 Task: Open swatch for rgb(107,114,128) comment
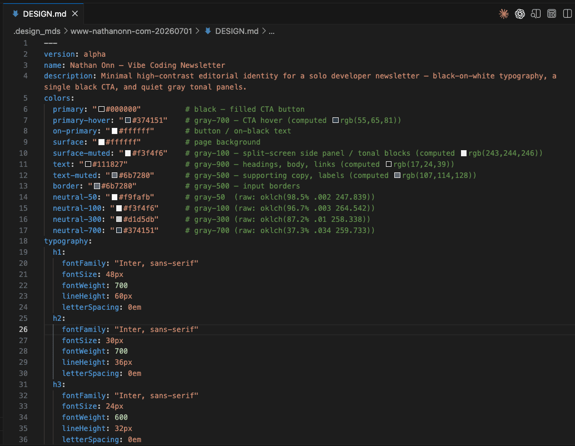(397, 175)
